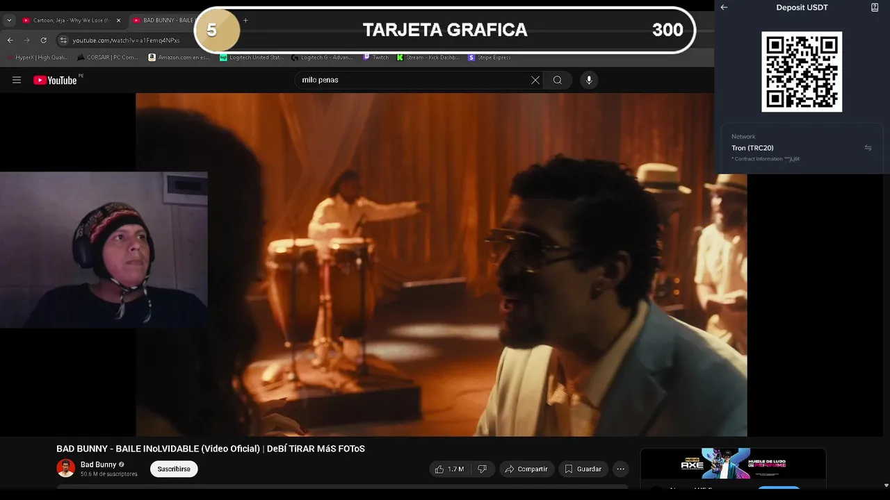
Task: Open the Bad Bunny channel name link
Action: pos(98,465)
